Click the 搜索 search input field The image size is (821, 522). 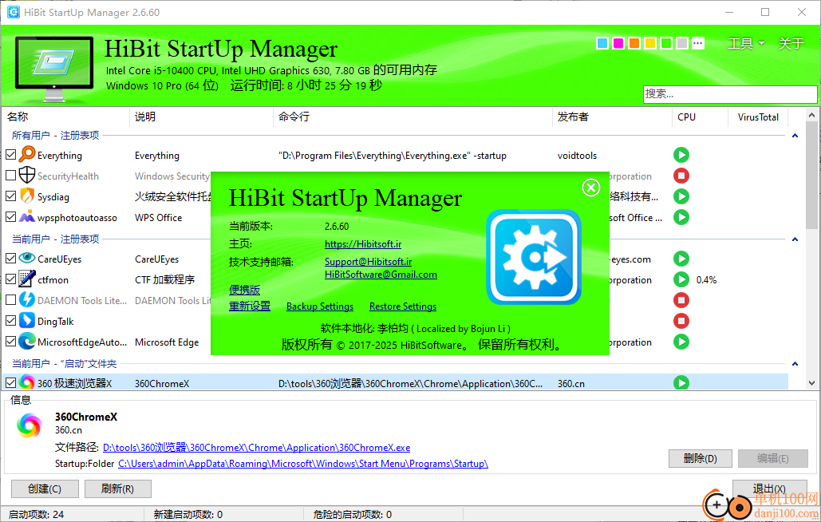730,94
